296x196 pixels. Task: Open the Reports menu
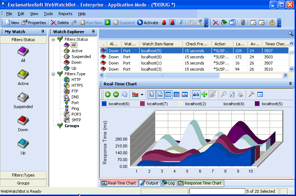point(65,14)
